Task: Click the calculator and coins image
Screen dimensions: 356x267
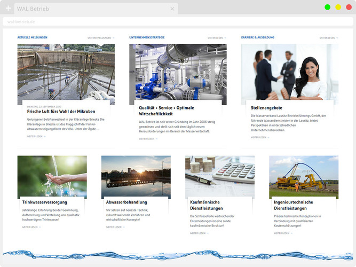Action: 220,175
